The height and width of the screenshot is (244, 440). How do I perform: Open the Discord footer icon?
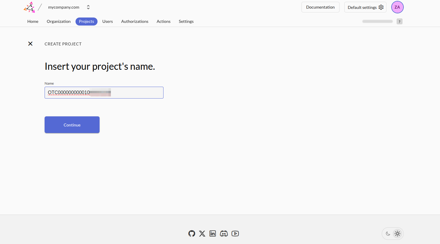(224, 234)
